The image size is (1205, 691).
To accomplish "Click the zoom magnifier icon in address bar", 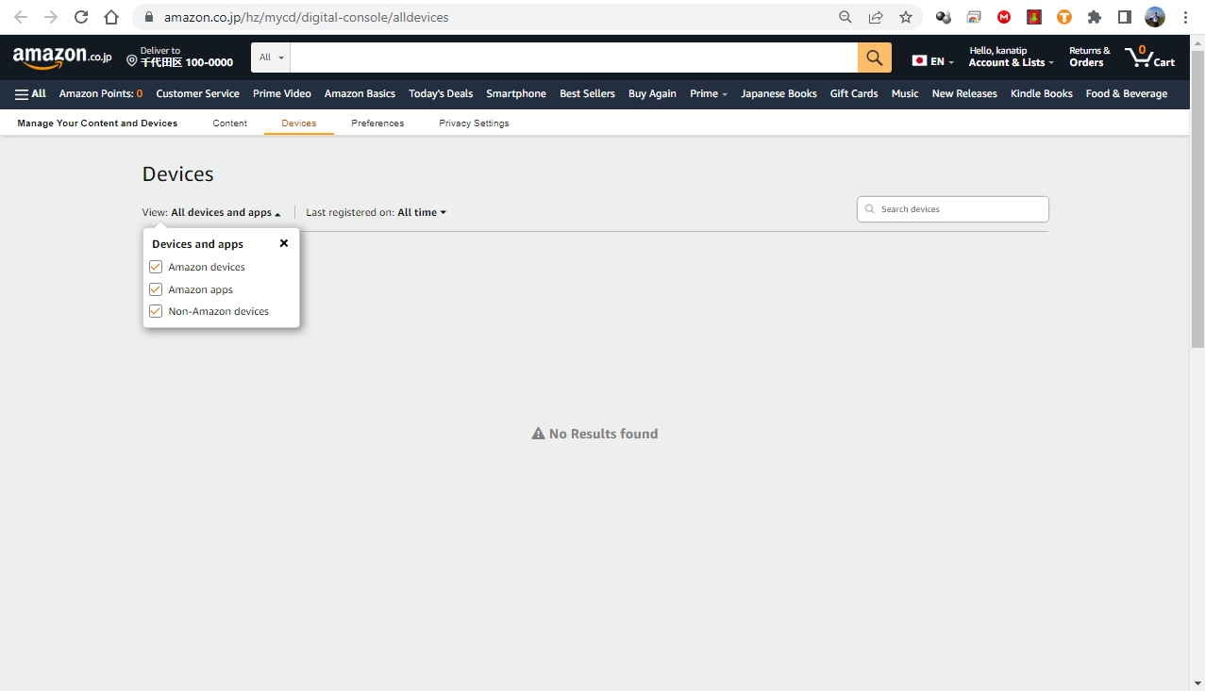I will pos(845,17).
